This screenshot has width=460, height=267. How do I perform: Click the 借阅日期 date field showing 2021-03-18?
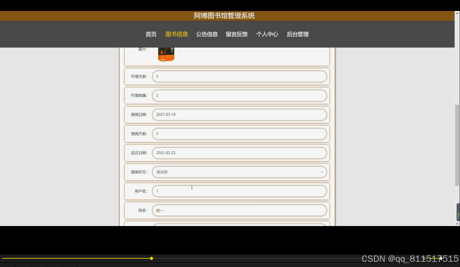(239, 115)
